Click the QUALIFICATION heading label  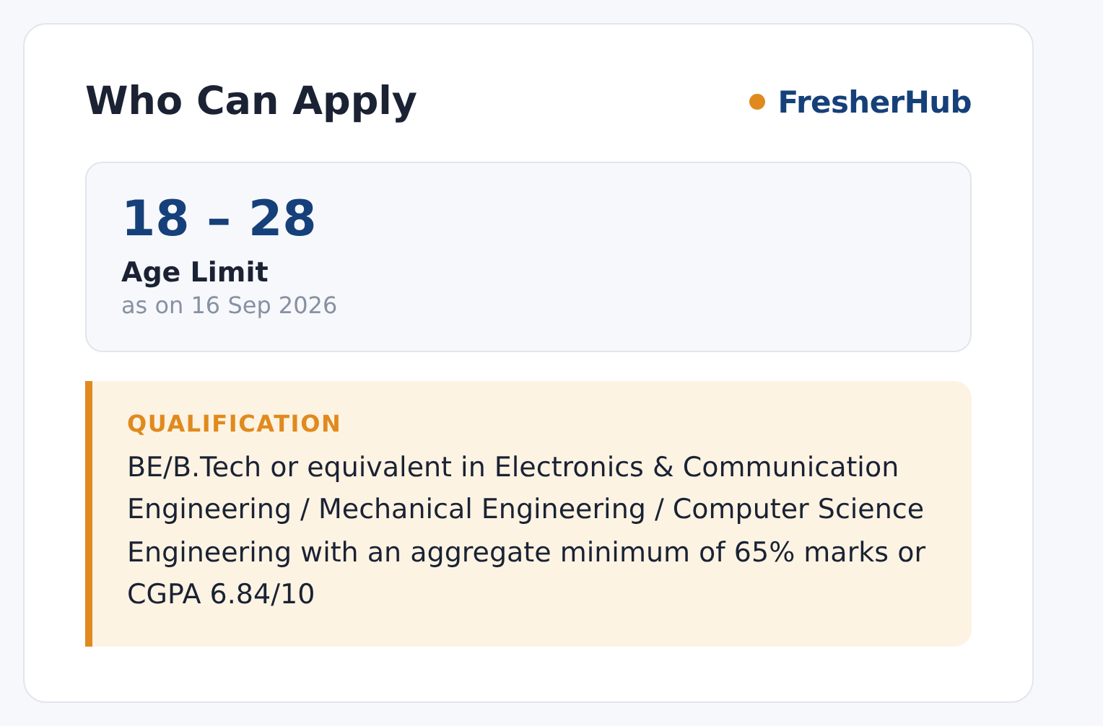(x=234, y=424)
